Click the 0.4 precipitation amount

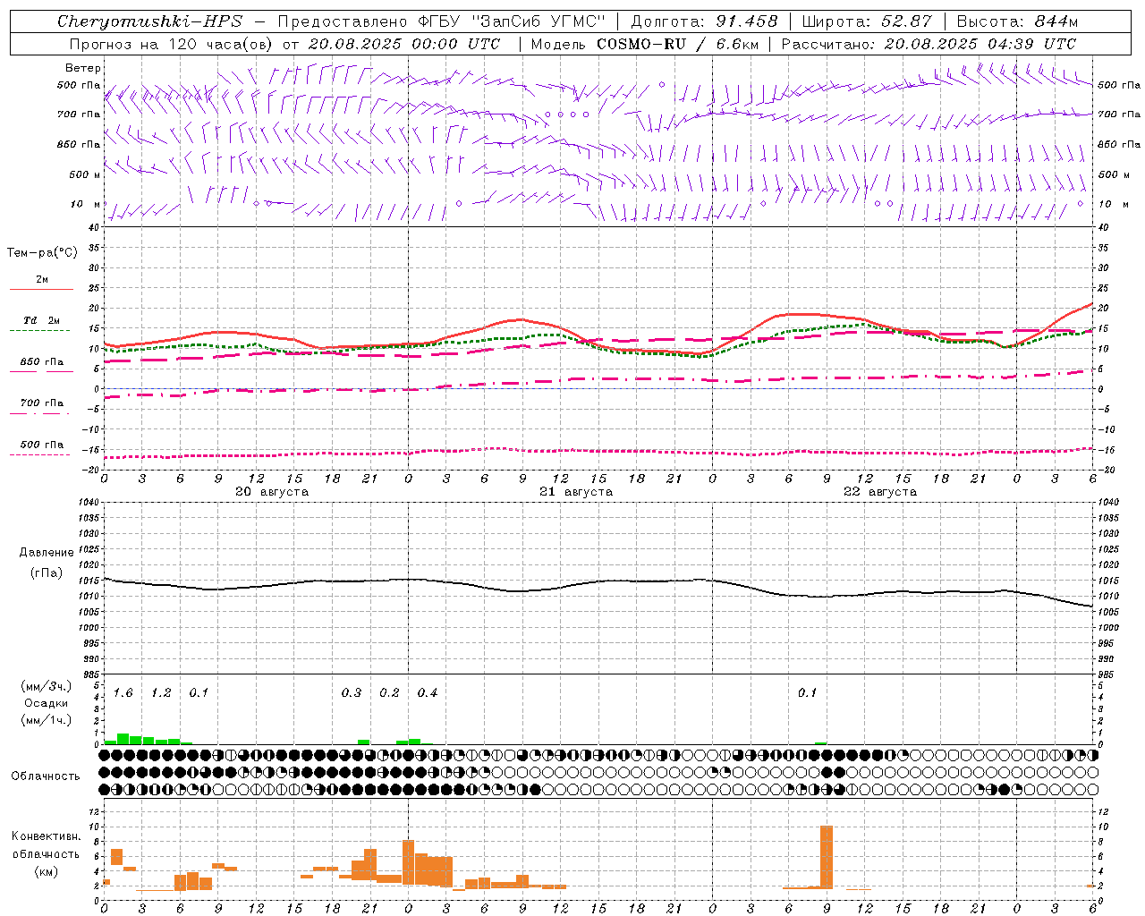point(428,693)
